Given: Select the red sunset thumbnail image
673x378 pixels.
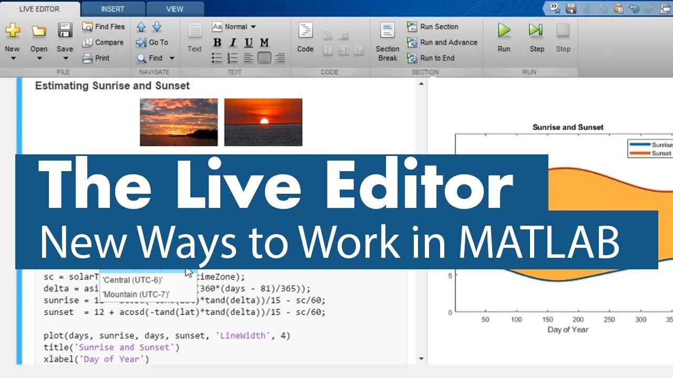Looking at the screenshot, I should [263, 122].
